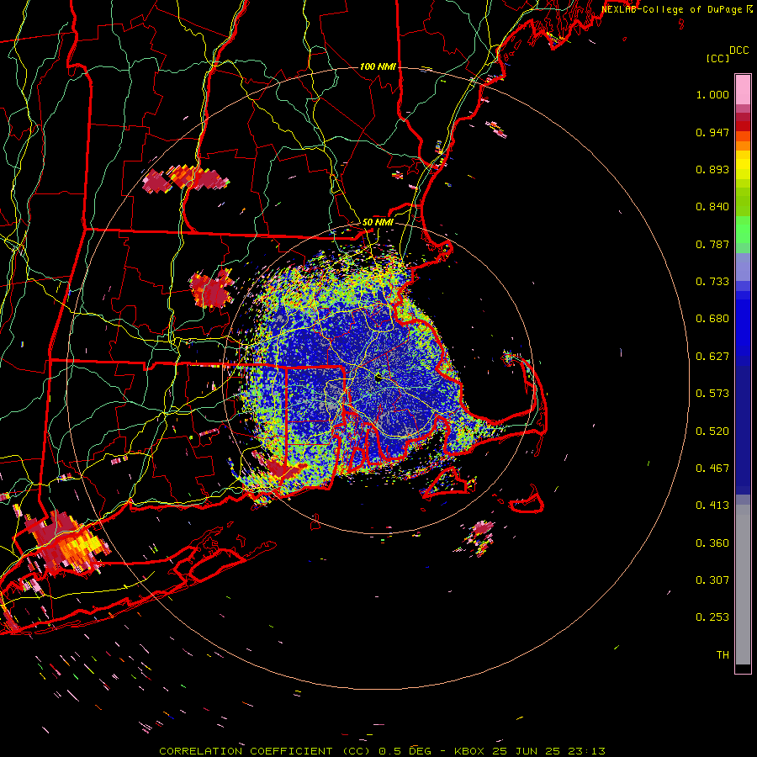Click the pink top segment of color bar
Image resolution: width=757 pixels, height=757 pixels.
(743, 90)
